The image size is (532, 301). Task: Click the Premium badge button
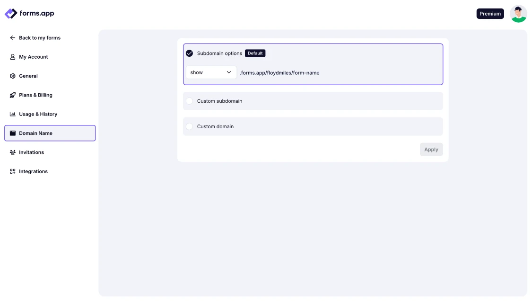[x=490, y=14]
